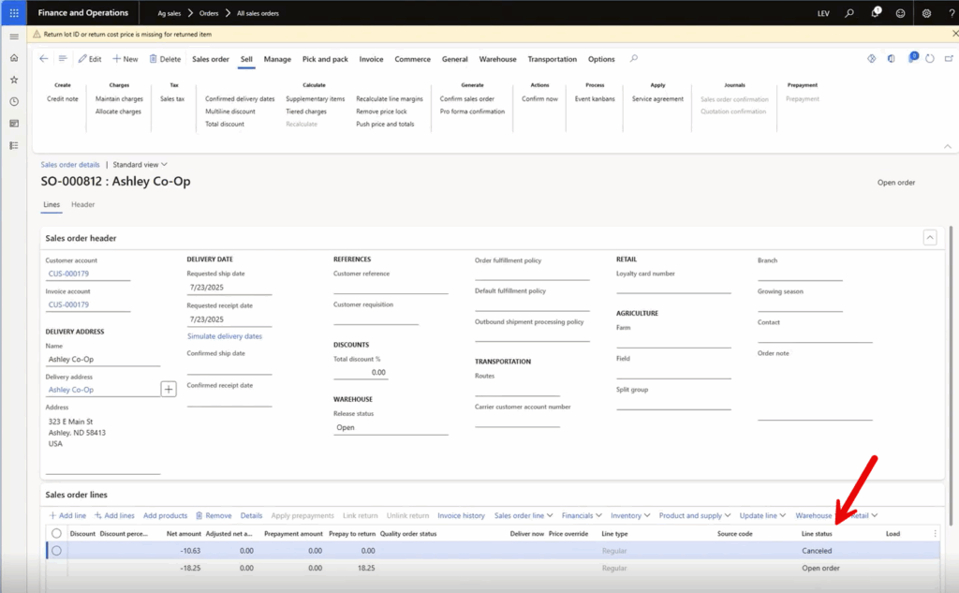Open the app launcher waffle icon
The image size is (959, 593).
13,13
